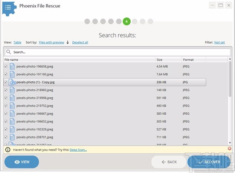Click the file icon for pexels-photo-196652.jpeg
Viewport: 235px width, 173px height.
(x=12, y=122)
